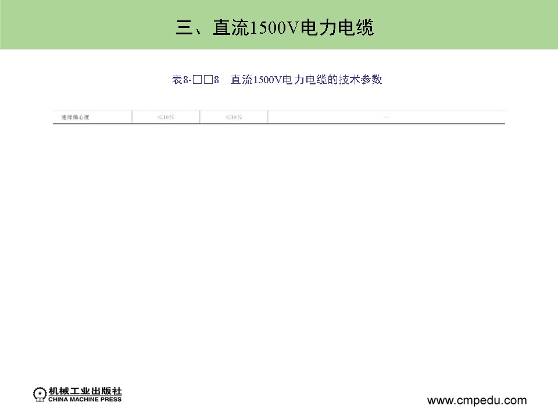Click the 三 numeral starting the title
The image size is (558, 419).
coord(184,27)
